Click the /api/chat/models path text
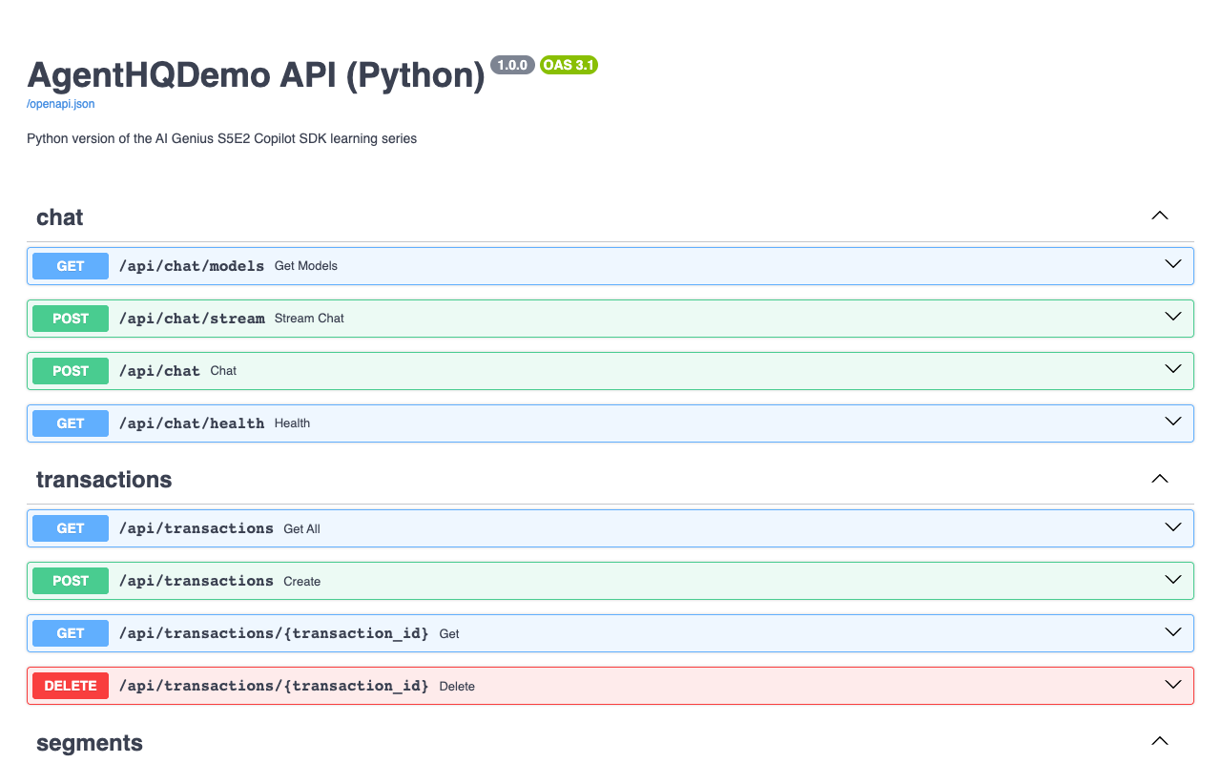Screen dimensions: 1221x763 pos(192,266)
